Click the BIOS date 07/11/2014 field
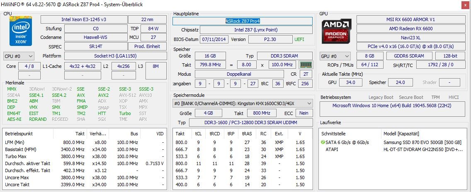This screenshot has height=192, width=471. [x=214, y=39]
